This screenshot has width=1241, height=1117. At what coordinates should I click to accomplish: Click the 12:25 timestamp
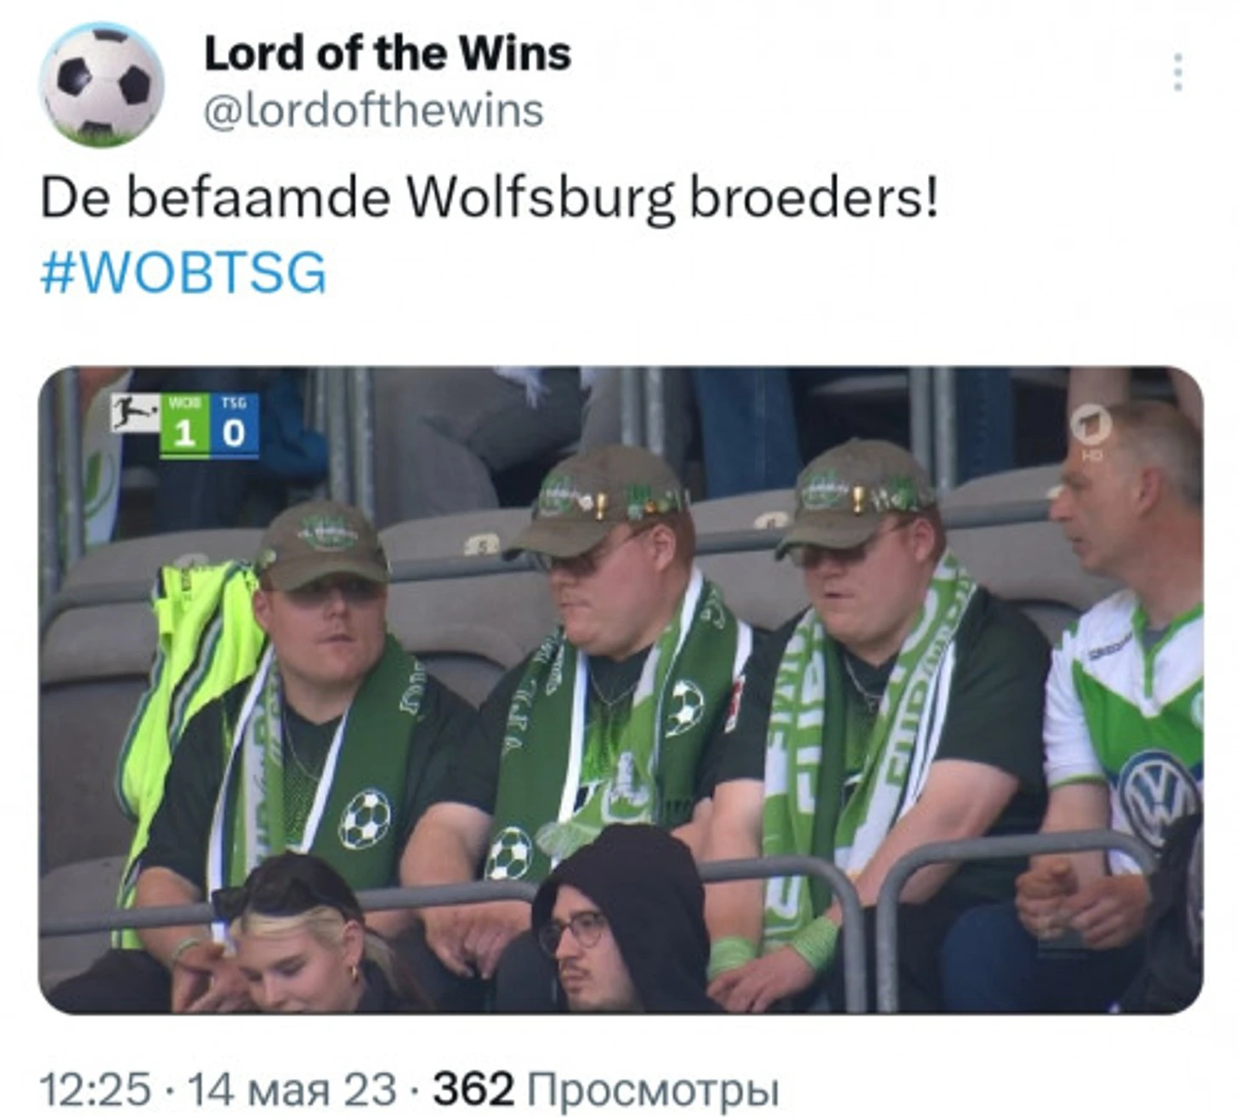96,1089
